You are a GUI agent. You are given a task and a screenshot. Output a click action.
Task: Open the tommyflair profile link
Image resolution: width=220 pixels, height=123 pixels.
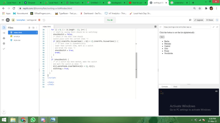click(x=21, y=20)
